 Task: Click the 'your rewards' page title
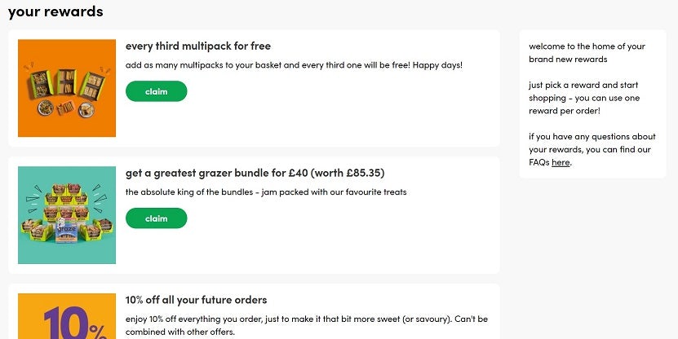click(x=55, y=11)
